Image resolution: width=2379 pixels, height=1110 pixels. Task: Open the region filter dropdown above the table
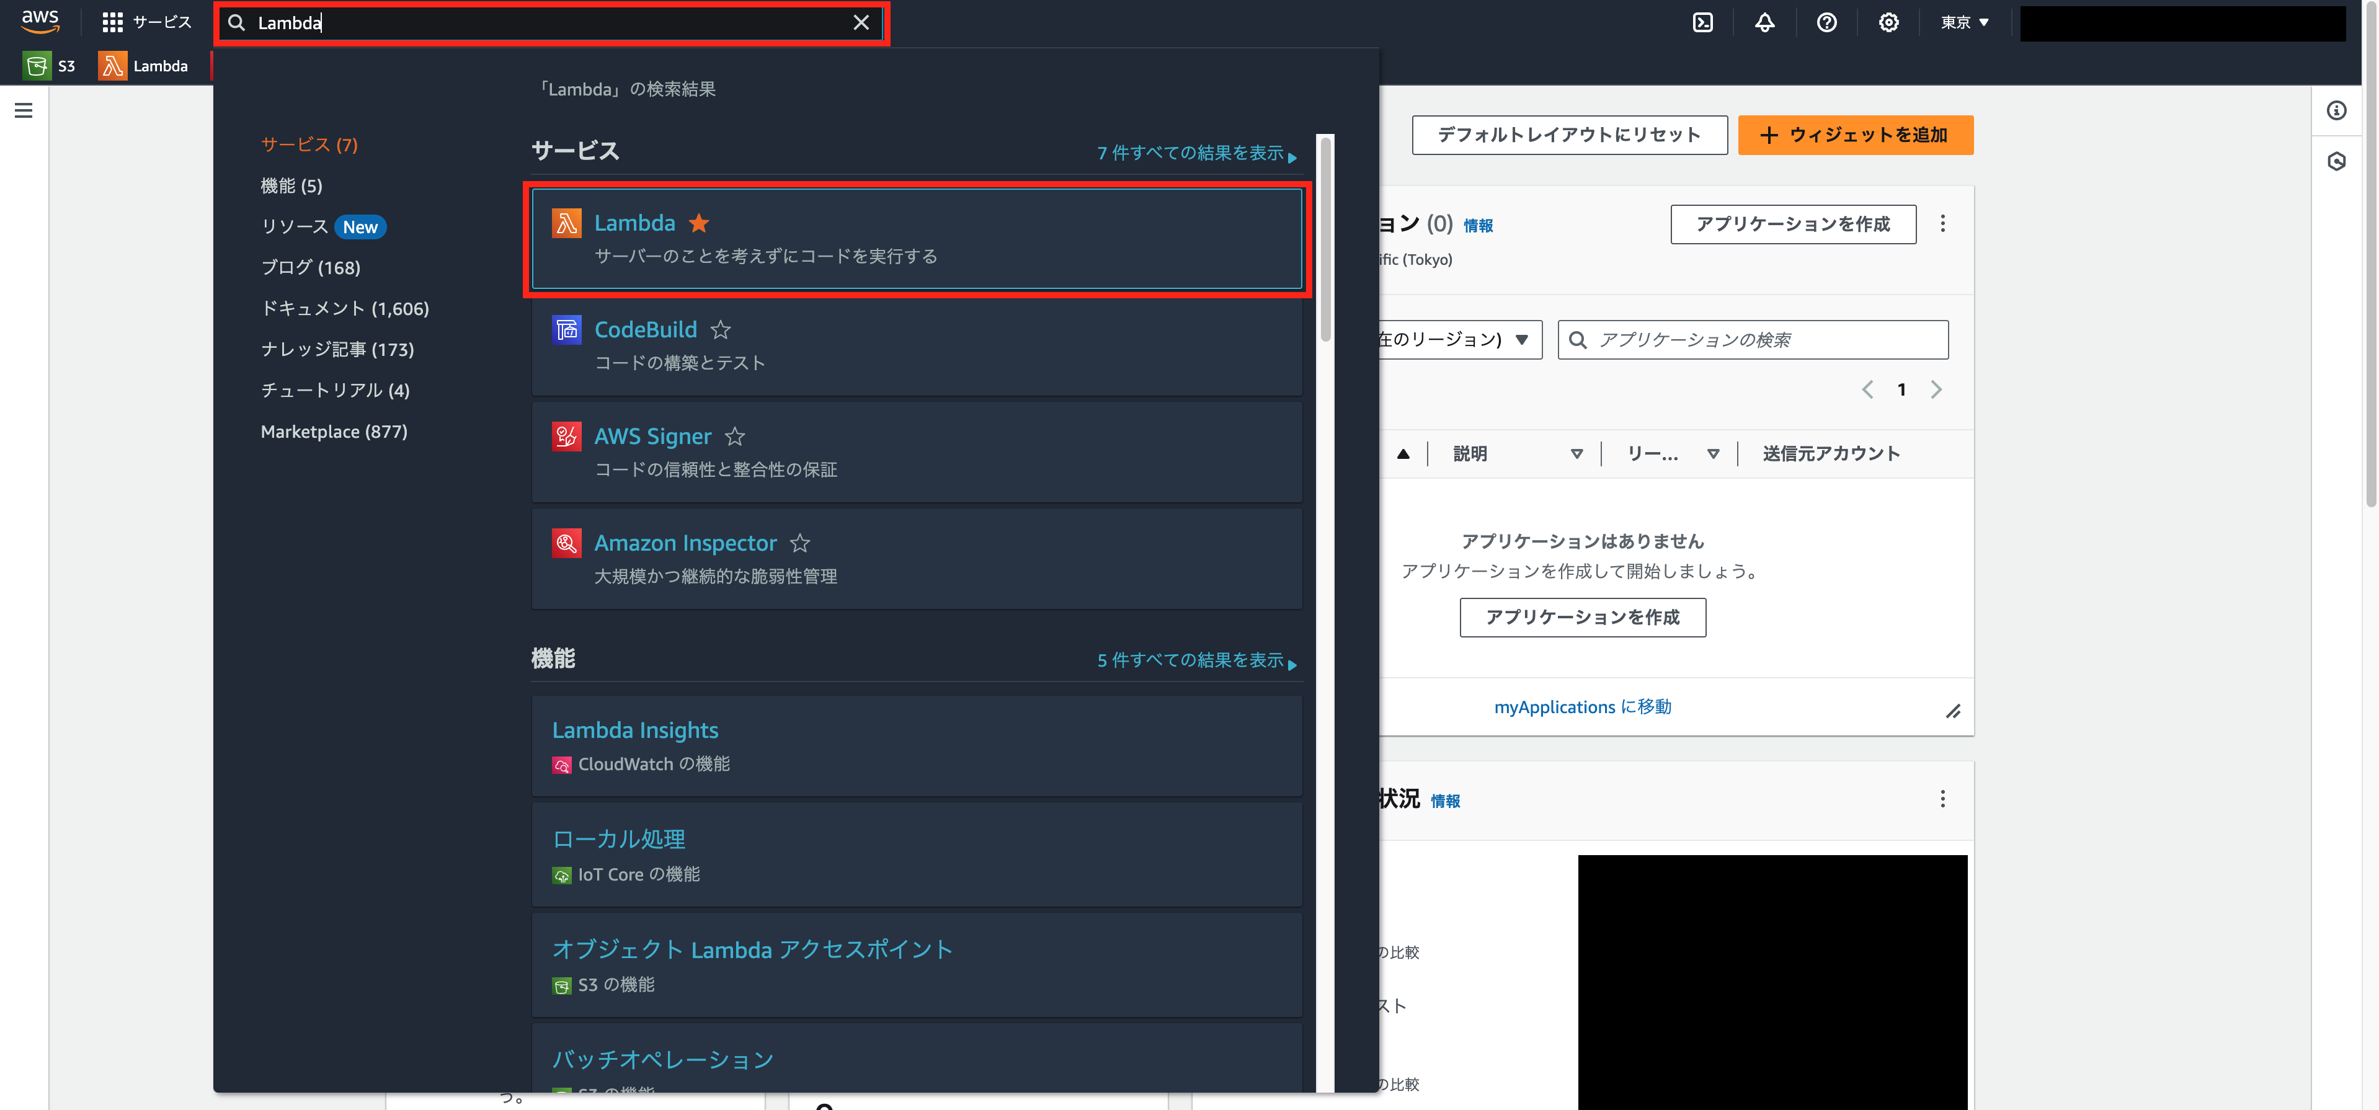[1522, 339]
